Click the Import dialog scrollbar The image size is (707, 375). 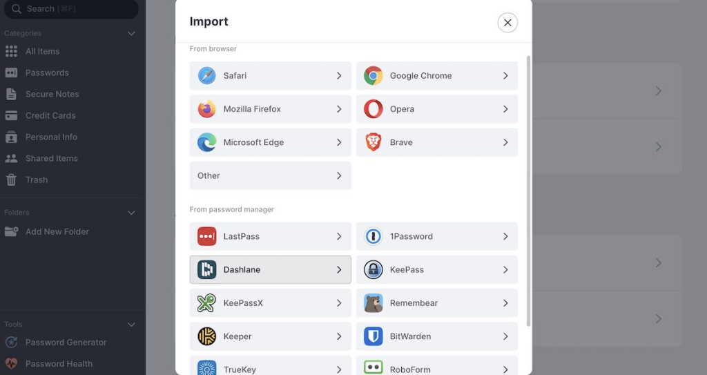(529, 190)
